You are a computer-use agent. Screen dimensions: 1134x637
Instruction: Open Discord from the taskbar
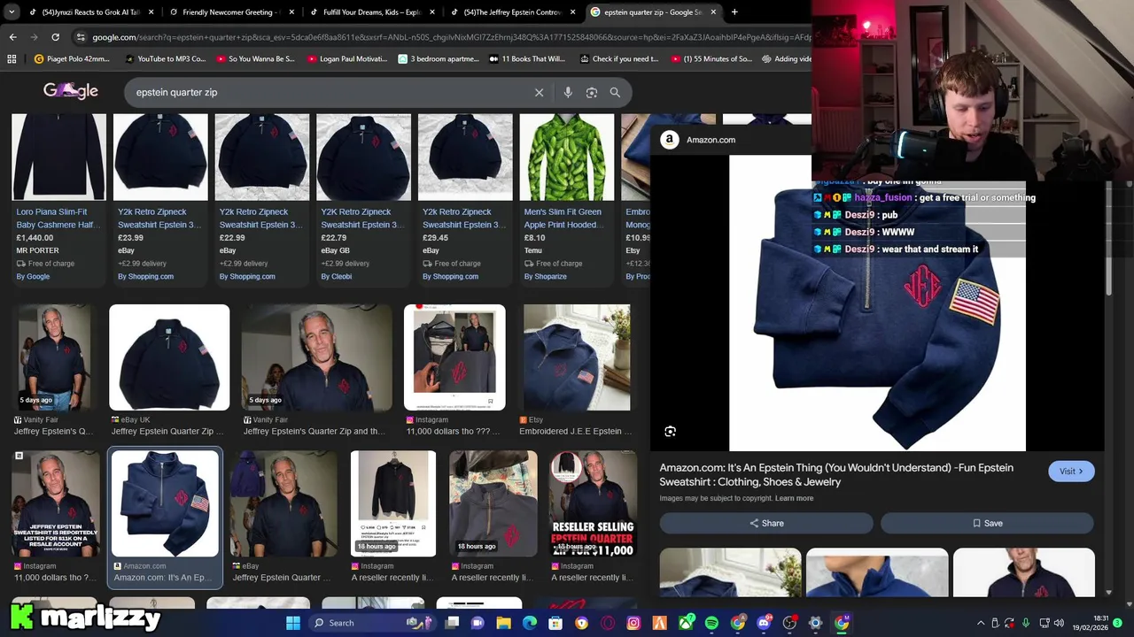click(764, 623)
